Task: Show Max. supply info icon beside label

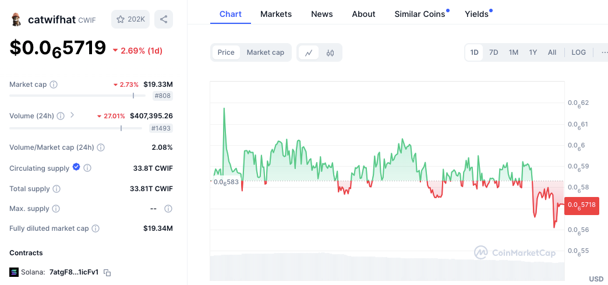Action: click(x=56, y=209)
